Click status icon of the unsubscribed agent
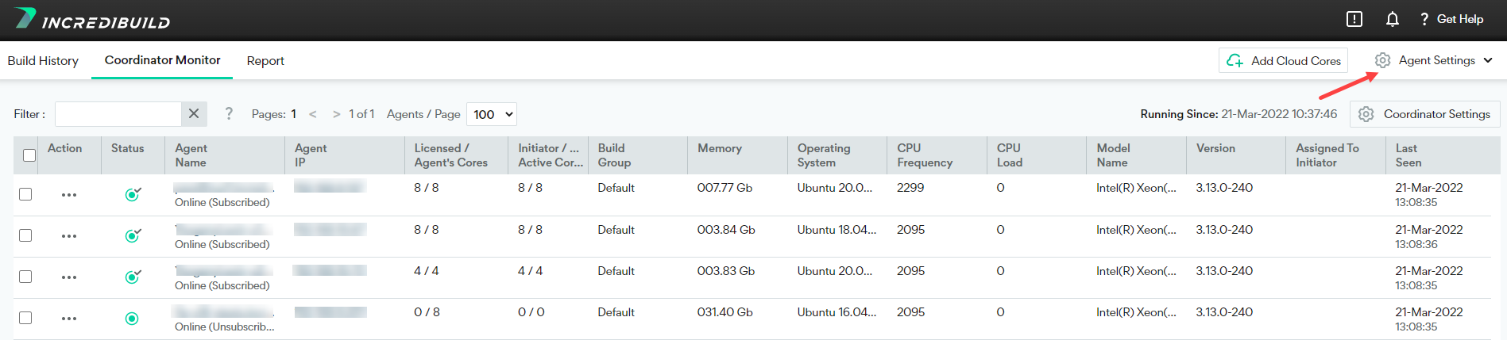 tap(132, 319)
